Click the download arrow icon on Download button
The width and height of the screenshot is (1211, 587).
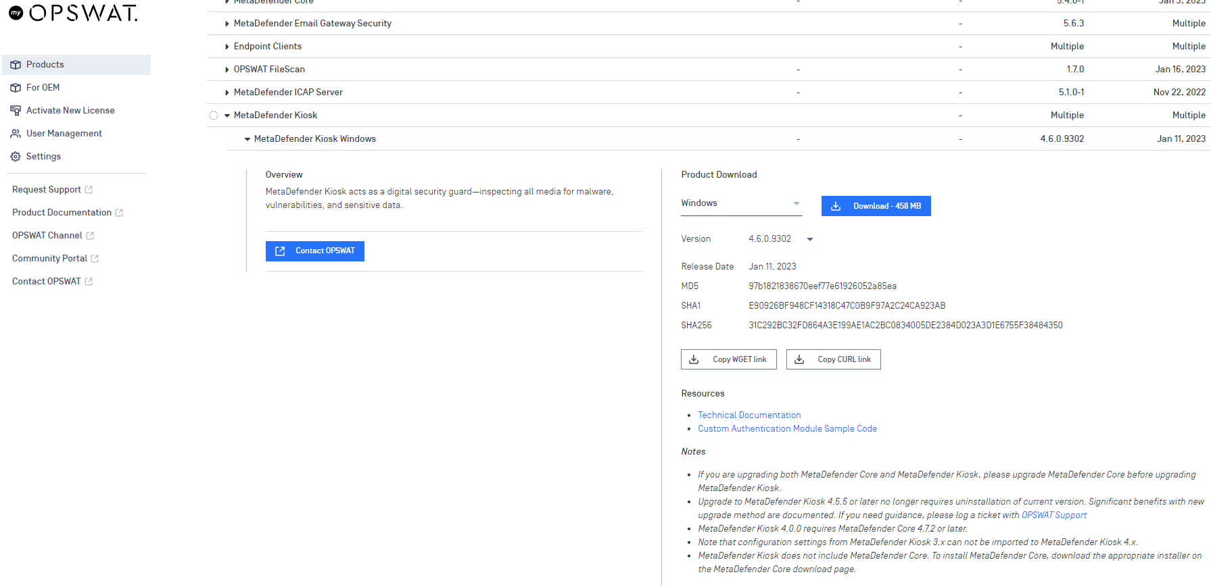[x=836, y=206]
